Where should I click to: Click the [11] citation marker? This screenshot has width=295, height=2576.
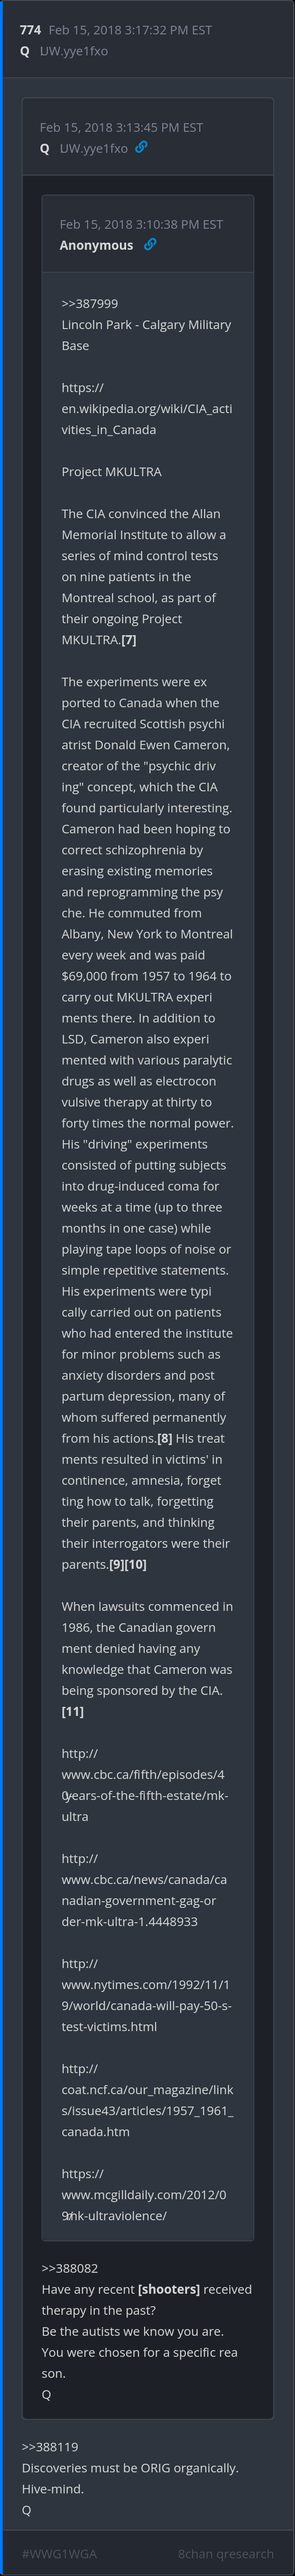pyautogui.click(x=73, y=1711)
